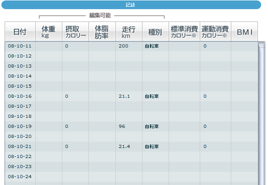Click empty weight cell in 08-10-12 row
This screenshot has height=185, width=268.
tap(49, 56)
